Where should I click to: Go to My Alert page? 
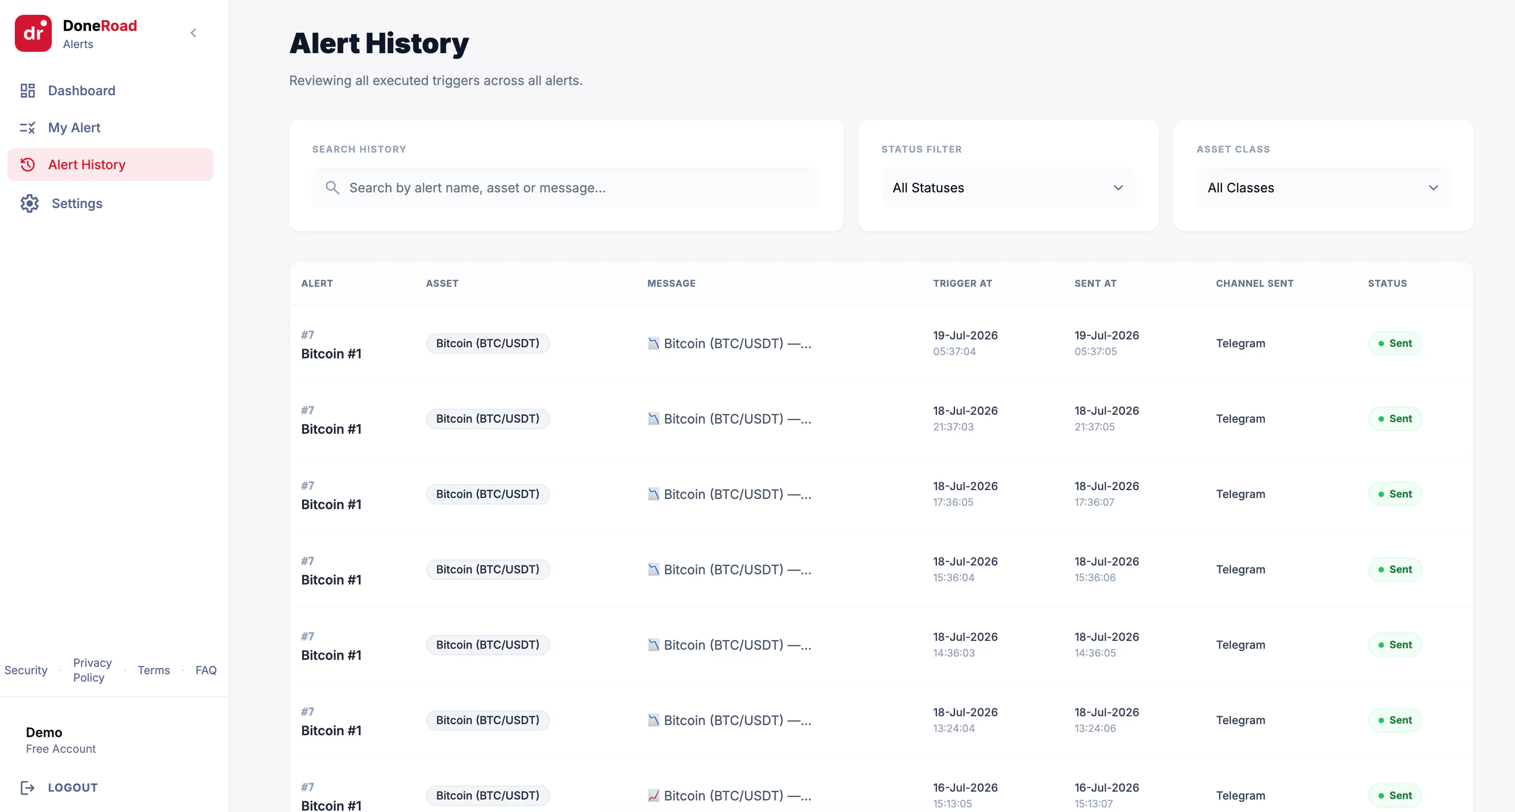pos(111,128)
